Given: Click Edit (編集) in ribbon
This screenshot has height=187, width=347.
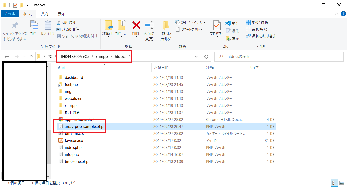Looking at the screenshot, I should tap(232, 31).
